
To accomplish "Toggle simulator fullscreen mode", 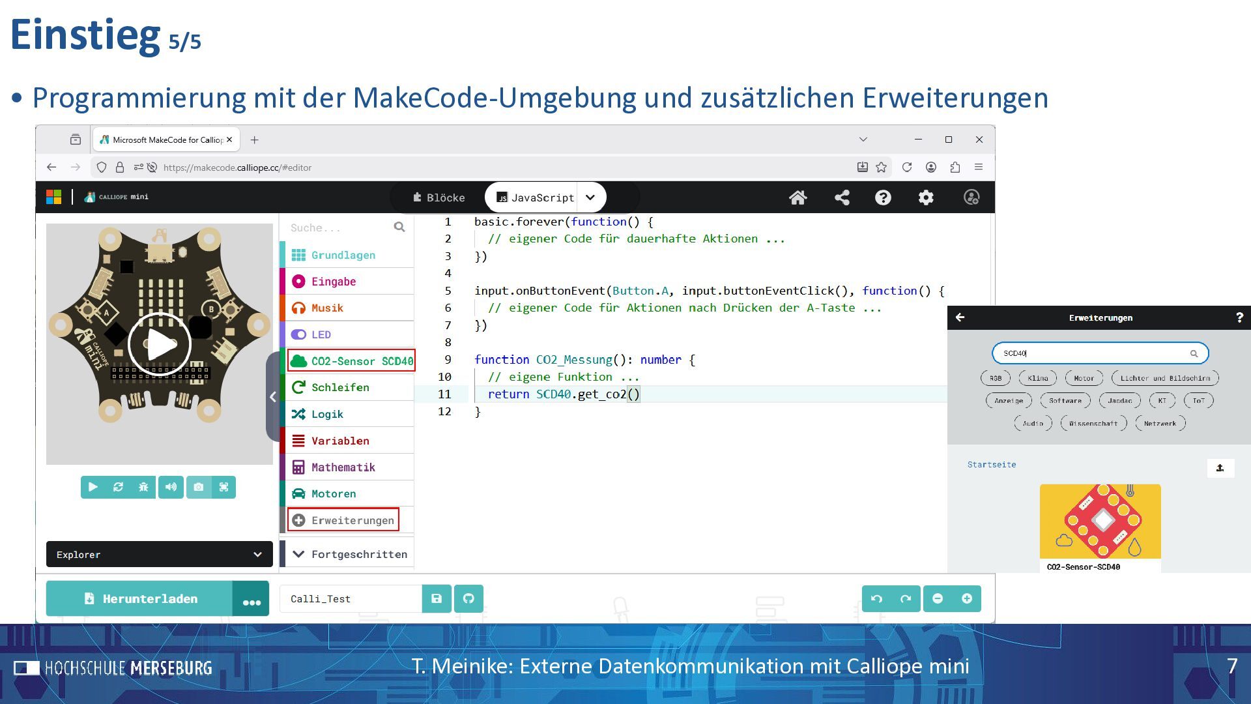I will pos(223,487).
